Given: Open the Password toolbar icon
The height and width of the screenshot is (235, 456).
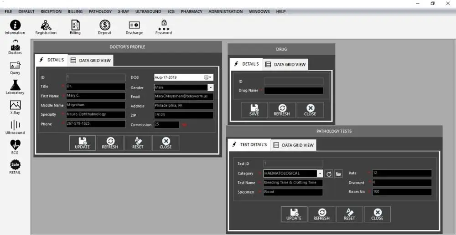Looking at the screenshot, I should click(x=164, y=27).
